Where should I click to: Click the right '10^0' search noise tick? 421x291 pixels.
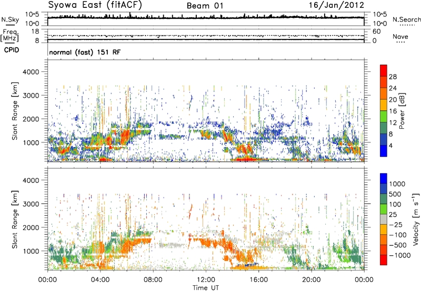[x=379, y=24]
